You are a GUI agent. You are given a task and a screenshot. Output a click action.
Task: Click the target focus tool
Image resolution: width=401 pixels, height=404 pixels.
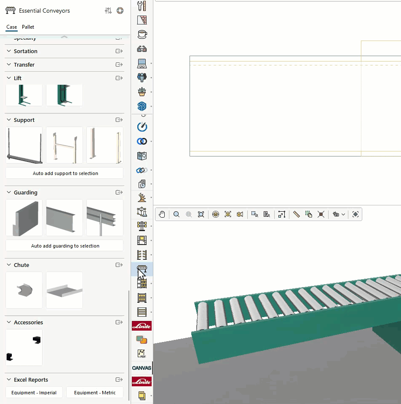tap(356, 214)
